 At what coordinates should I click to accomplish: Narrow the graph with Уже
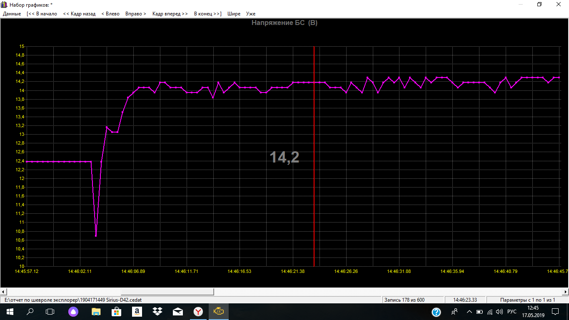coord(250,14)
